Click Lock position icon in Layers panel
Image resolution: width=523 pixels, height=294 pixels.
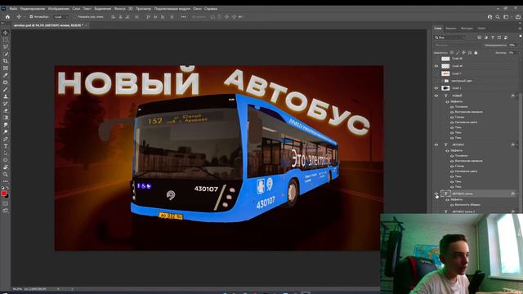[463, 52]
